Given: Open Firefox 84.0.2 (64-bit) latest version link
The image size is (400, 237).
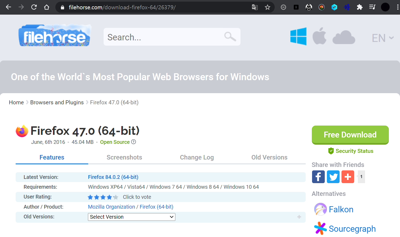Looking at the screenshot, I should coord(113,177).
